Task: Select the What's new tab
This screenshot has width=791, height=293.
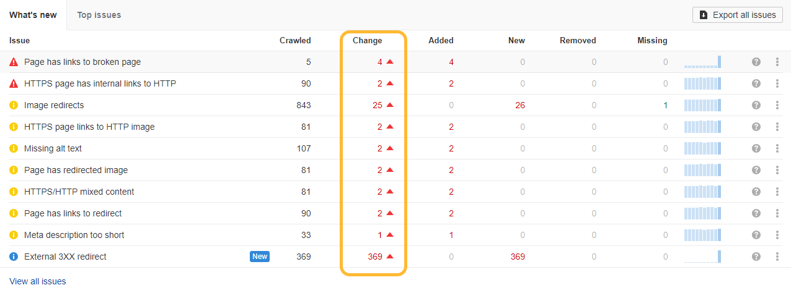Action: click(x=33, y=15)
